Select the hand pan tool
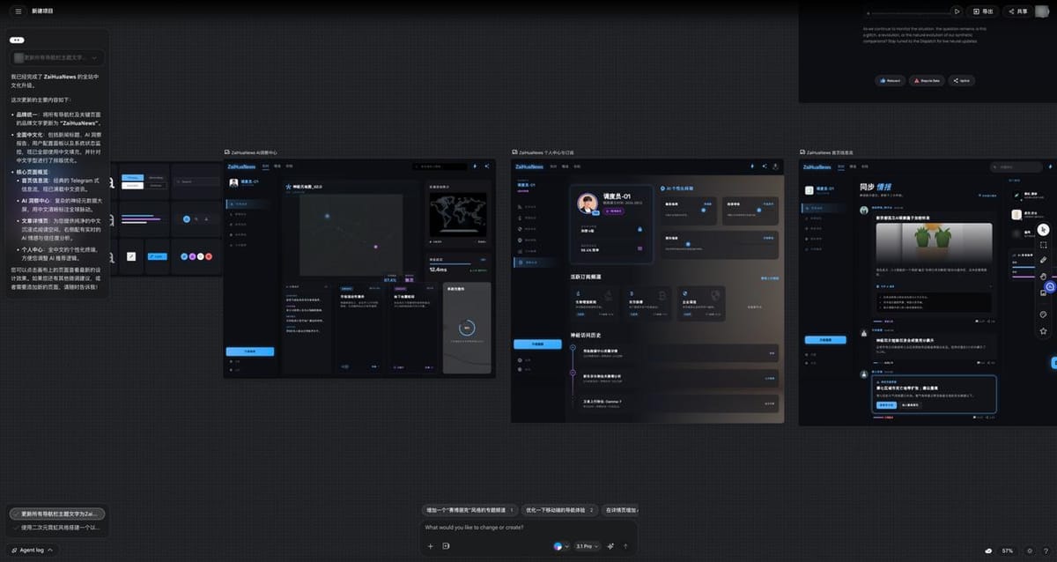 1044,277
